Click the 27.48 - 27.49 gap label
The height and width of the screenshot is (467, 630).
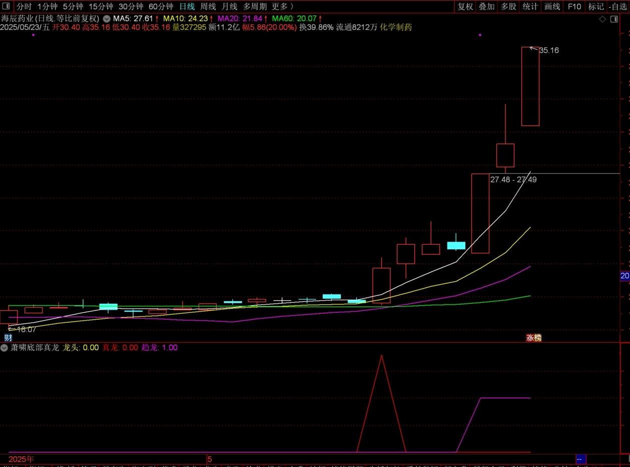pos(513,179)
